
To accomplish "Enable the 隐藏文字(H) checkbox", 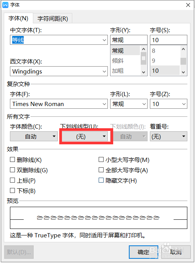I will coord(101,180).
